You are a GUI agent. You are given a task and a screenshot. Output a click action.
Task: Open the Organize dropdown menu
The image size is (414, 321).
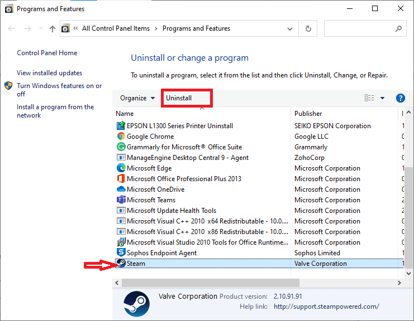[137, 98]
